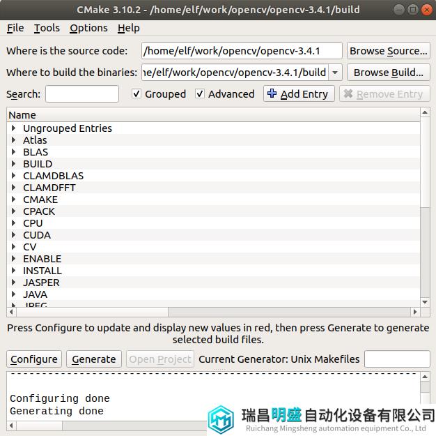The width and height of the screenshot is (436, 436).
Task: Click the Add Entry button
Action: [x=299, y=94]
